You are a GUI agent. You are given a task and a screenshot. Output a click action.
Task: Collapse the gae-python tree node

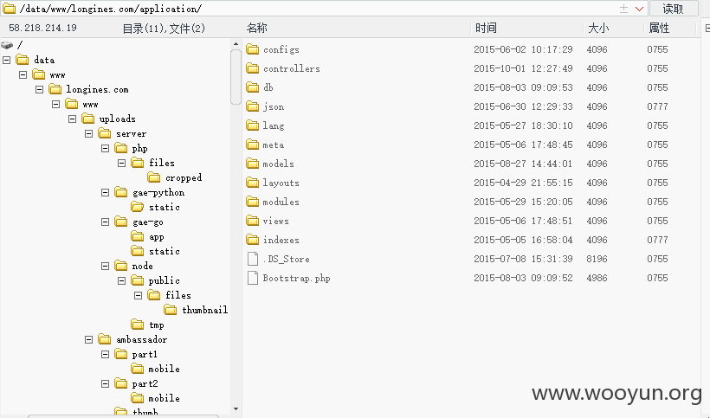click(106, 193)
